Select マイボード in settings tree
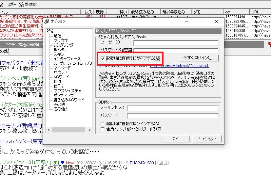 click(x=62, y=68)
